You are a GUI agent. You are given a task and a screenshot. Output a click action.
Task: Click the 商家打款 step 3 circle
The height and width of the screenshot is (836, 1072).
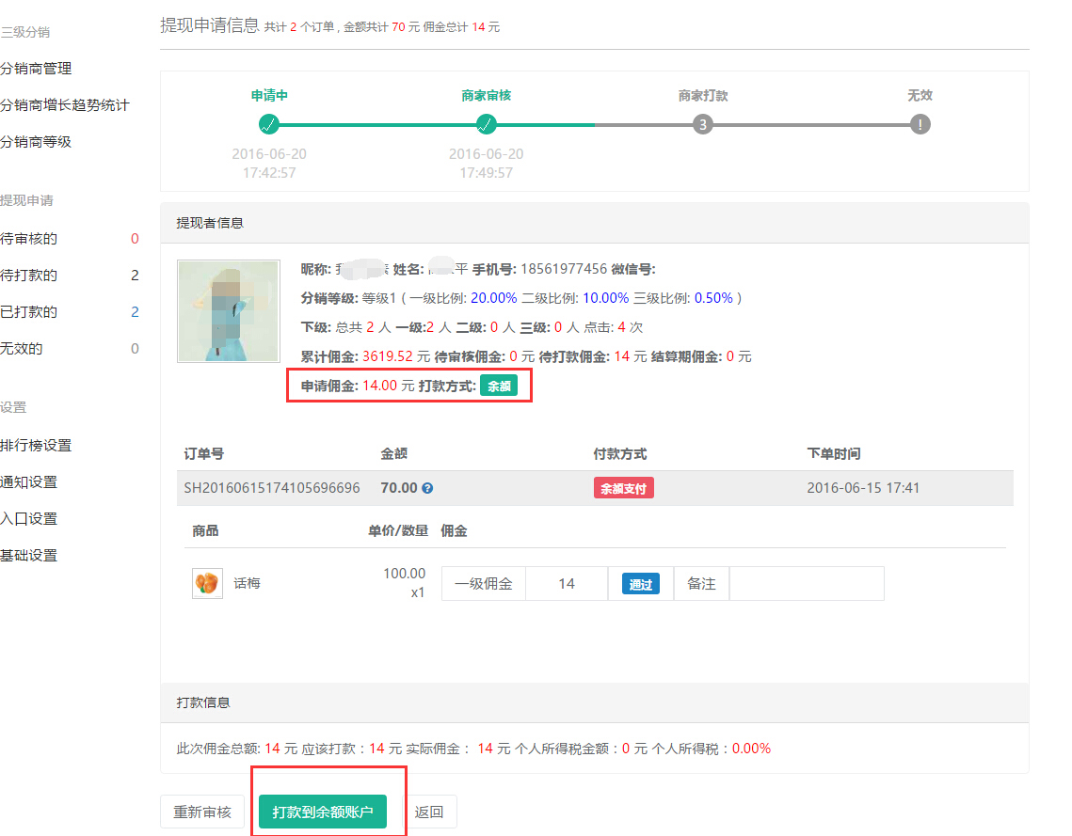tap(702, 124)
